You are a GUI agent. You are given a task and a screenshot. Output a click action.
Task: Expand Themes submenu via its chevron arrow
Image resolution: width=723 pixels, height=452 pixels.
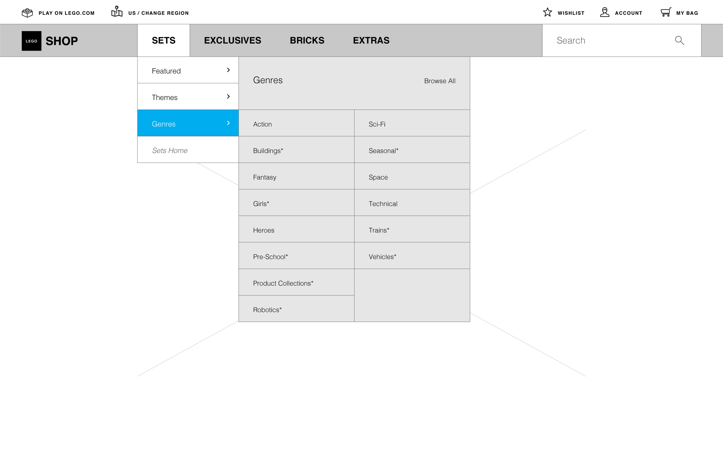pyautogui.click(x=228, y=97)
